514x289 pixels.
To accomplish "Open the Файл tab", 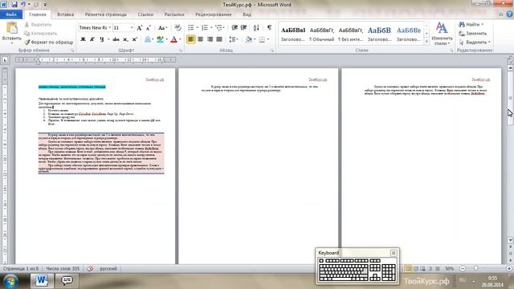I will tap(11, 14).
